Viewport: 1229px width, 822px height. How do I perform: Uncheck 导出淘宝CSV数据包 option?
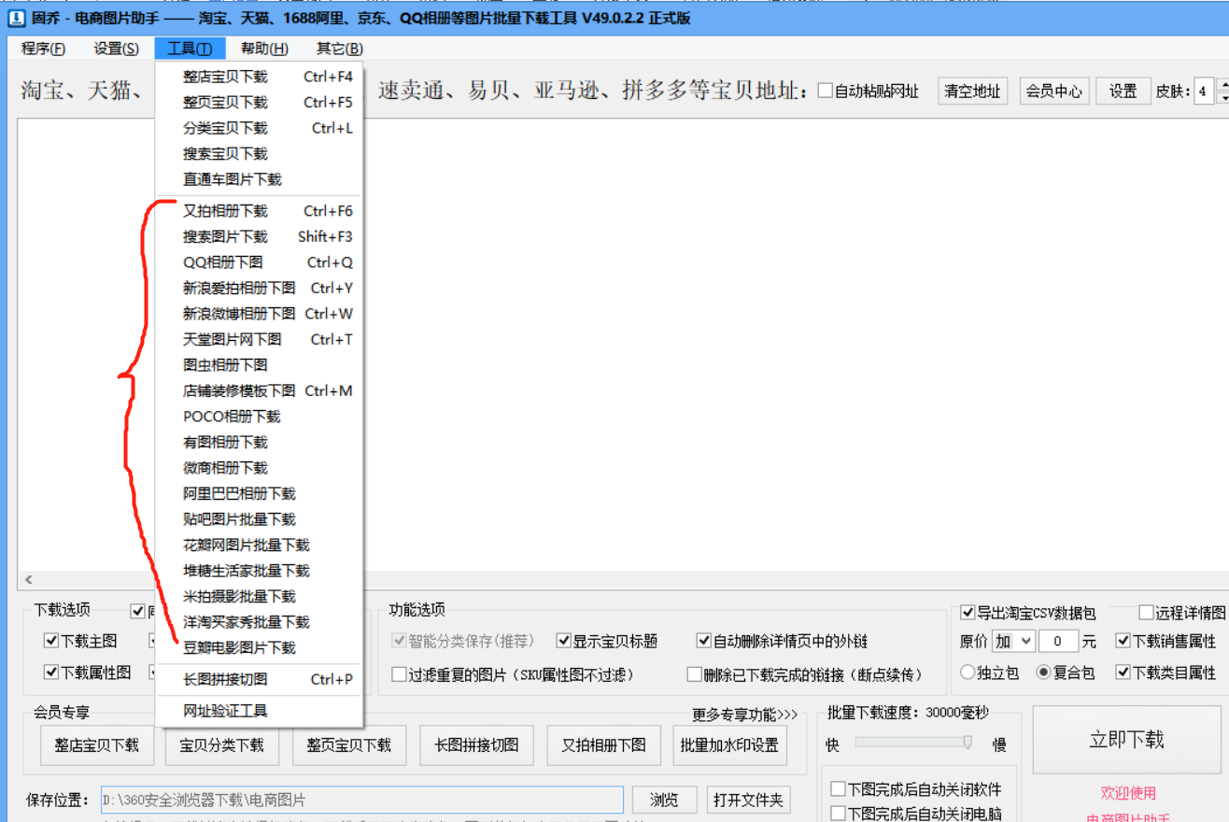click(x=968, y=613)
